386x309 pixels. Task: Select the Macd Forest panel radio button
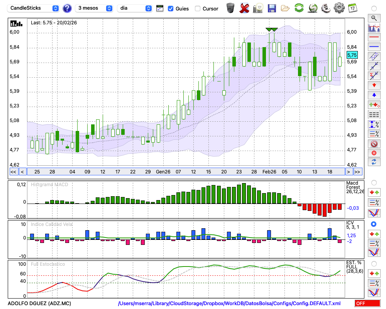(x=374, y=182)
